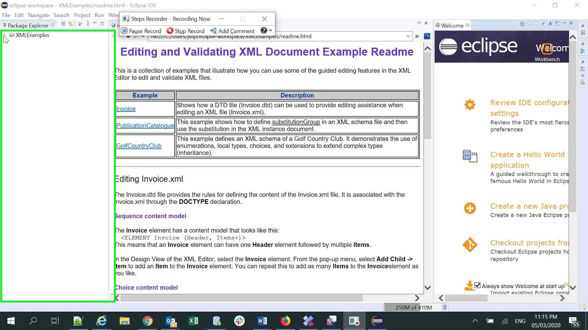This screenshot has height=330, width=588.
Task: Toggle Link with Editor in Package Explorer
Action: pyautogui.click(x=71, y=24)
